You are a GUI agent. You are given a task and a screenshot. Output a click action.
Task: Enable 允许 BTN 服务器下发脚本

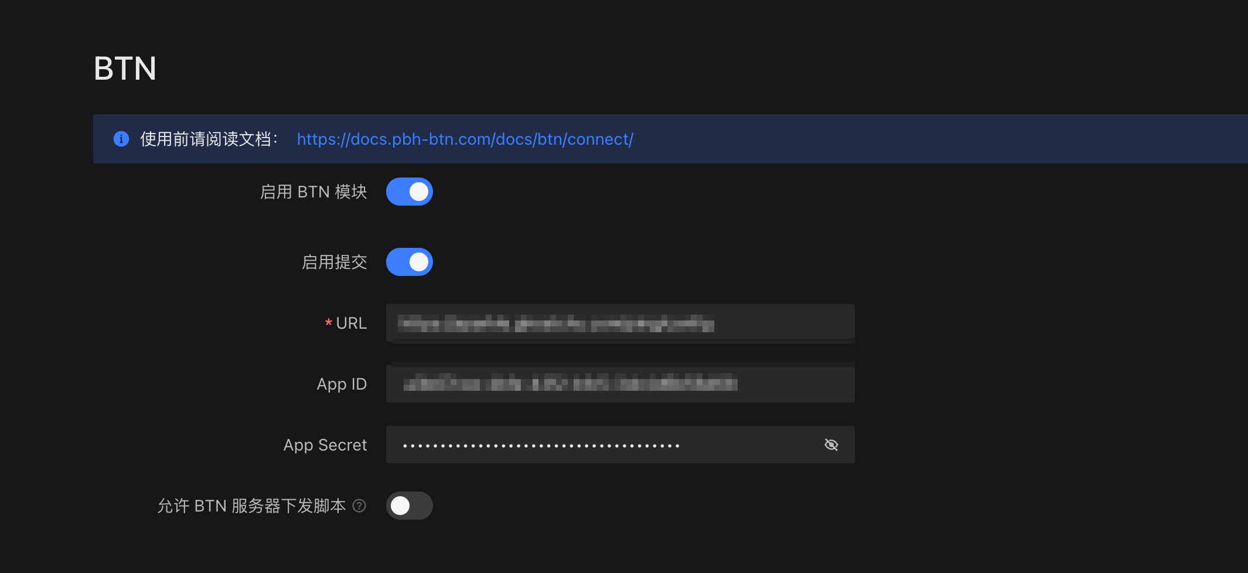(410, 505)
